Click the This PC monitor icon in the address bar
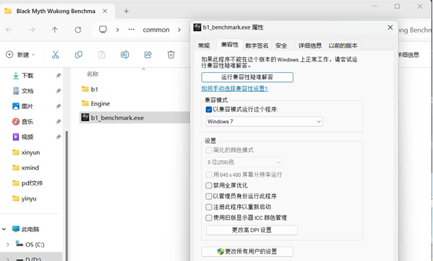The image size is (433, 261). pyautogui.click(x=103, y=30)
